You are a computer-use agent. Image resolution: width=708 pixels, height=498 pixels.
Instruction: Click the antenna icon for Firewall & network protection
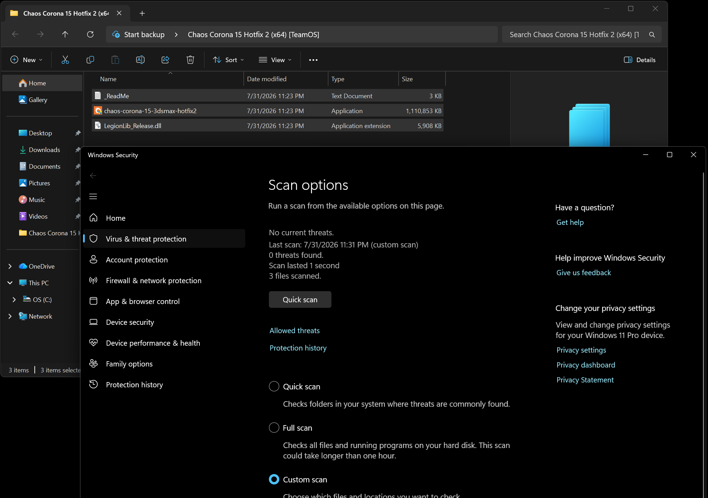pos(93,280)
